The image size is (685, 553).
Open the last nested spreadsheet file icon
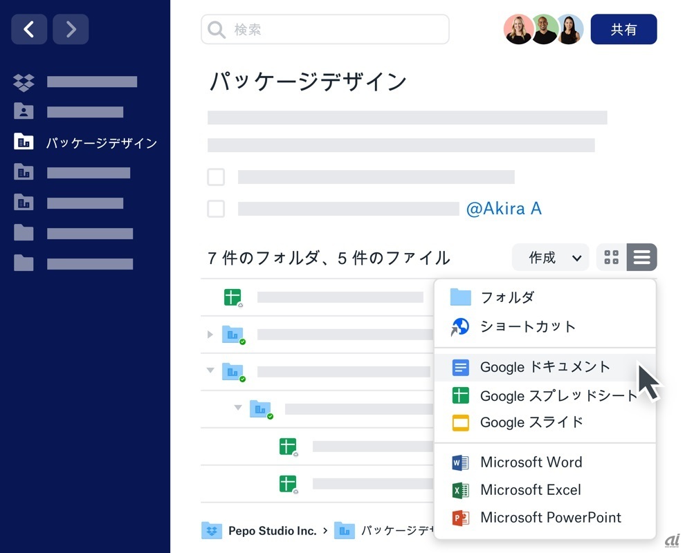pos(289,484)
